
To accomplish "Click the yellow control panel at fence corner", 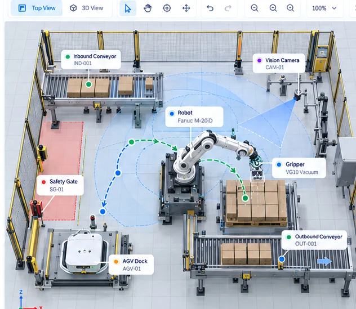I will pyautogui.click(x=321, y=59).
